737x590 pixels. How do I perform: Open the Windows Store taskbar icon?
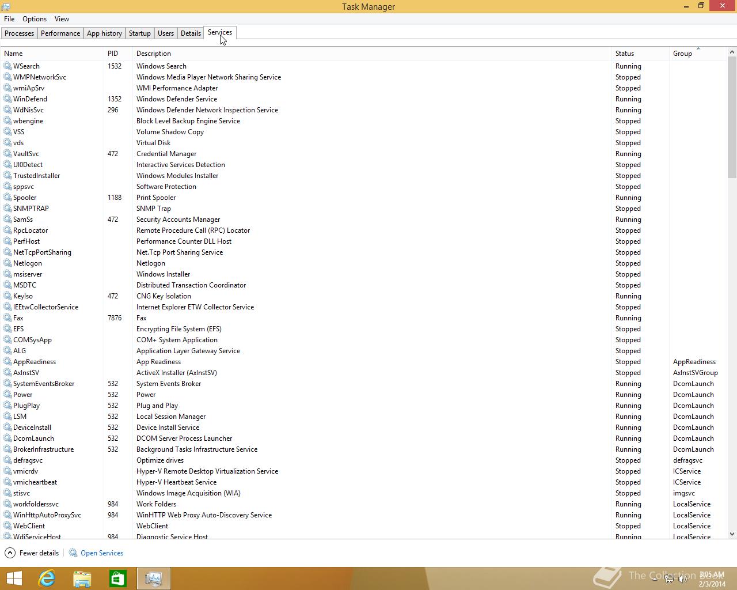(x=118, y=578)
